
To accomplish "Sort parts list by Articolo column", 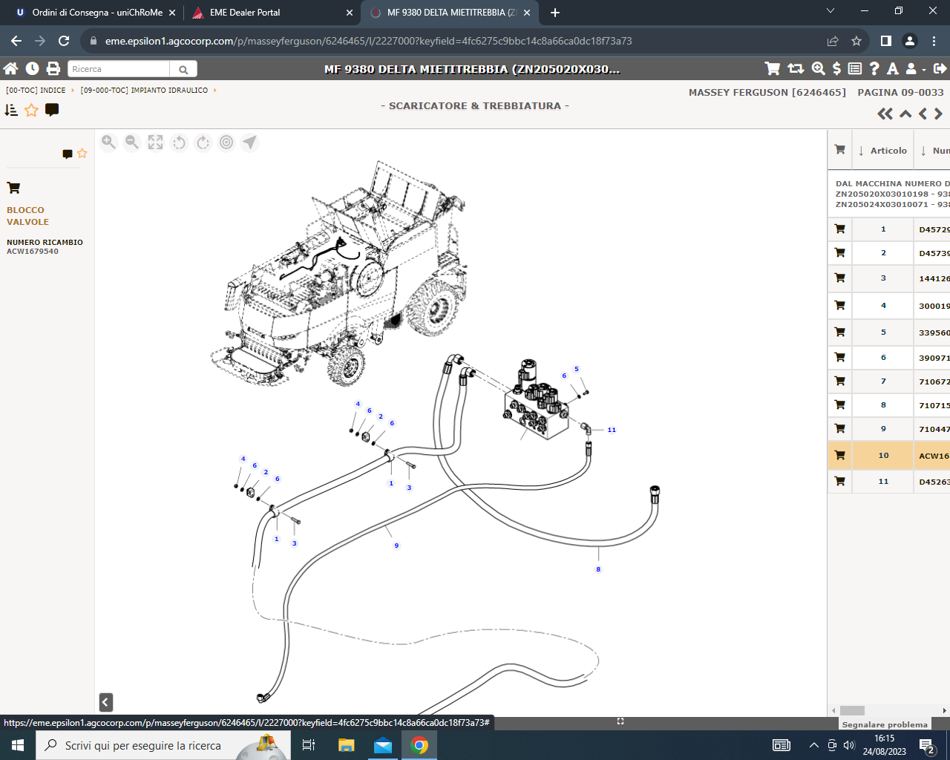I will pyautogui.click(x=882, y=151).
